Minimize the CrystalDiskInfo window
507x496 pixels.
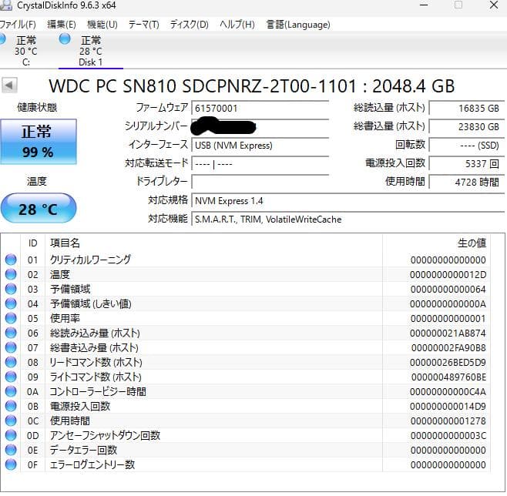424,5
